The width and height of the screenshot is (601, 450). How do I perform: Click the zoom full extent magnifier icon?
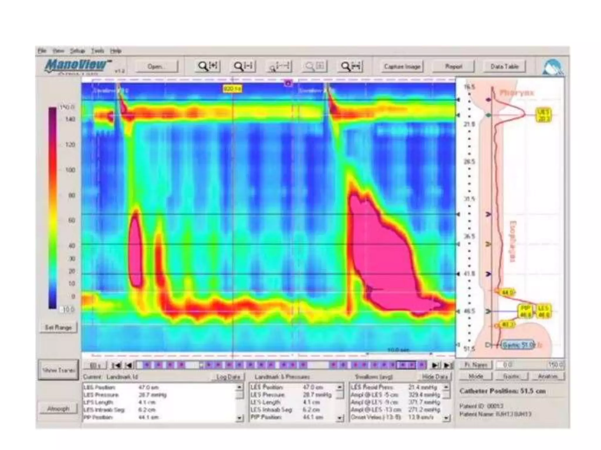pyautogui.click(x=351, y=66)
